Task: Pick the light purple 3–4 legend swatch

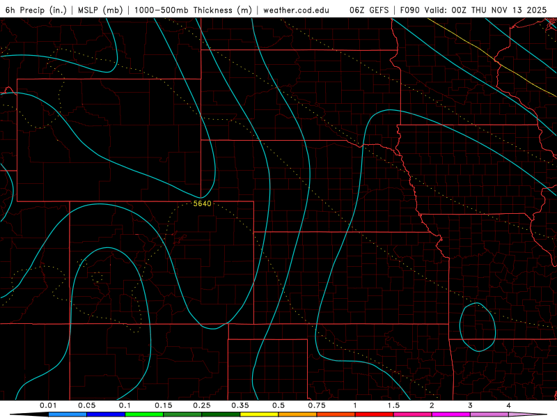Action: tap(489, 415)
